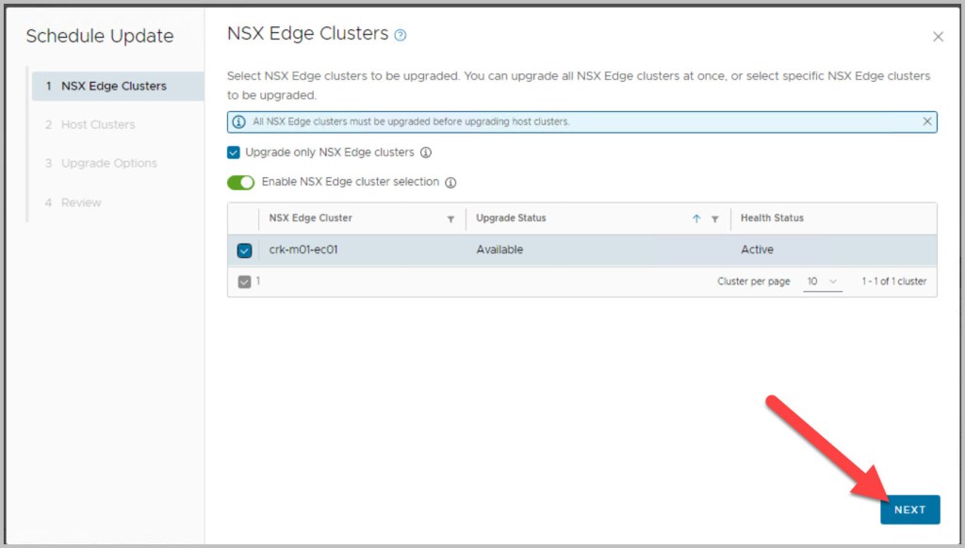Filter the Upgrade Status column

714,219
